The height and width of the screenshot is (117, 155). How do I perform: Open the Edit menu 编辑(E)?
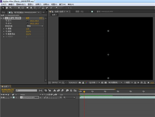tap(11, 4)
